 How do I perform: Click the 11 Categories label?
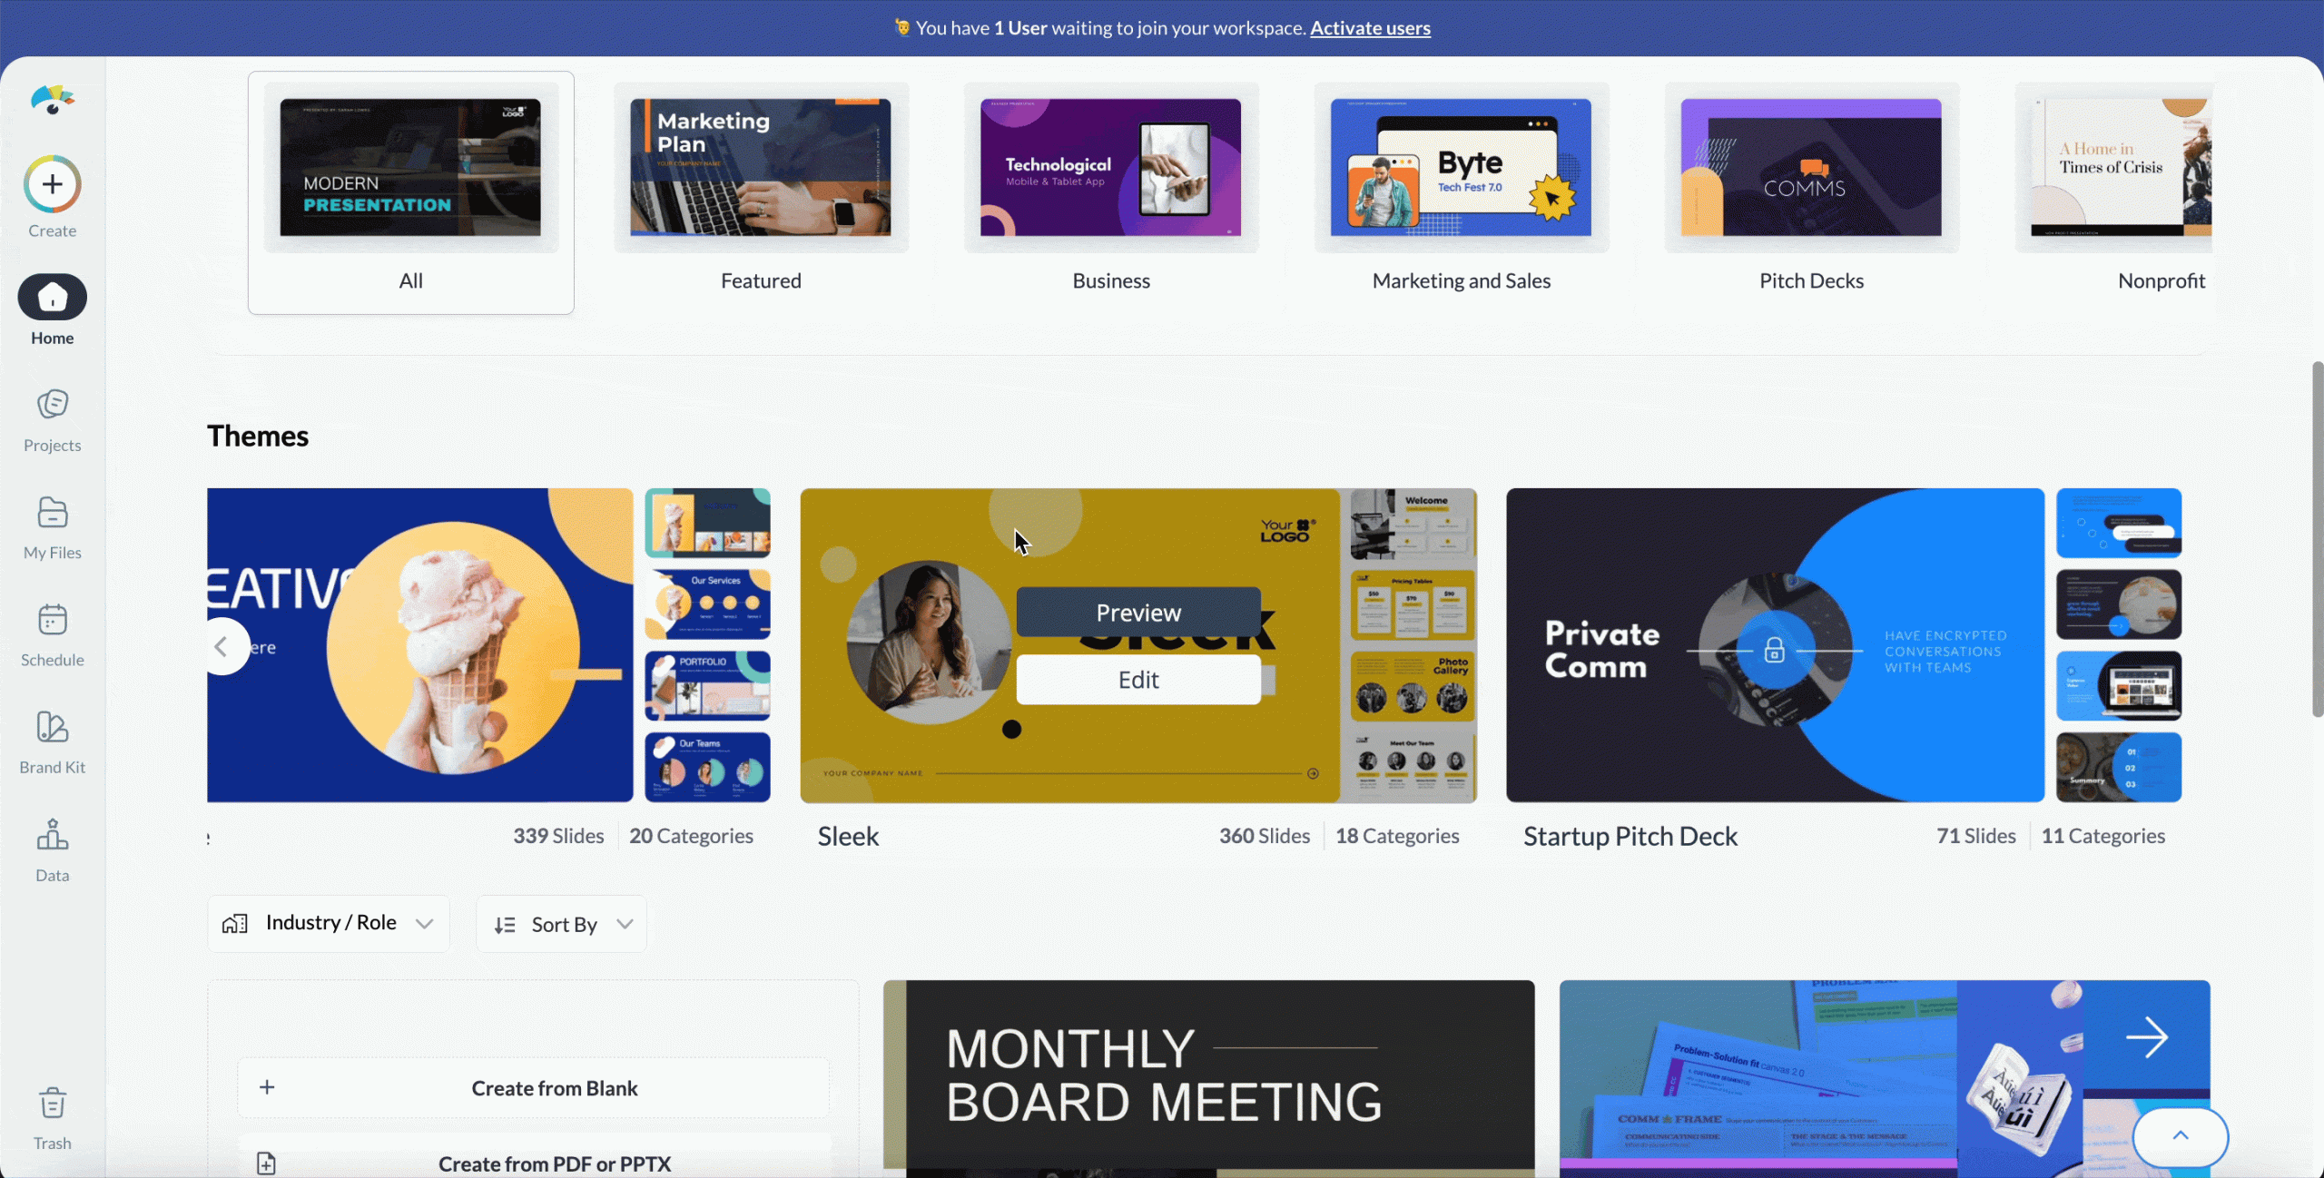pyautogui.click(x=2103, y=836)
